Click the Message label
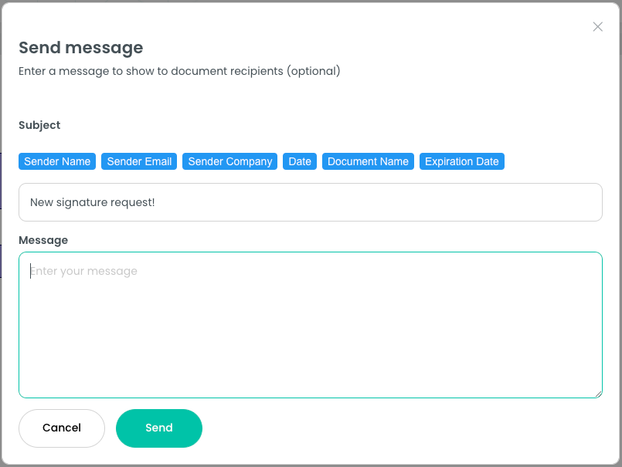Screen dimensions: 622x467 43,240
